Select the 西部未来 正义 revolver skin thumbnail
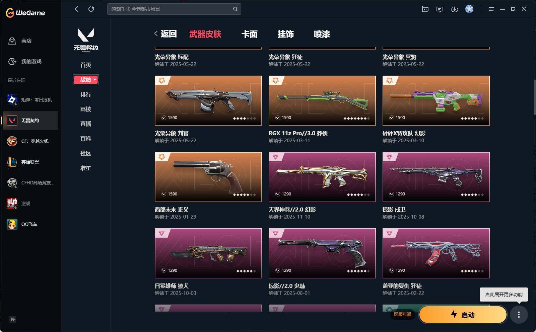This screenshot has width=536, height=332. [208, 177]
